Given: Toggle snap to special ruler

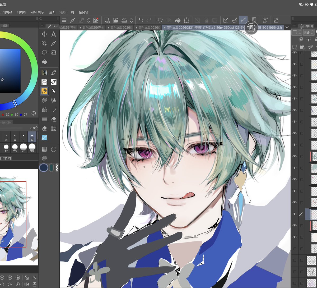Looking at the screenshot, I should point(234,20).
